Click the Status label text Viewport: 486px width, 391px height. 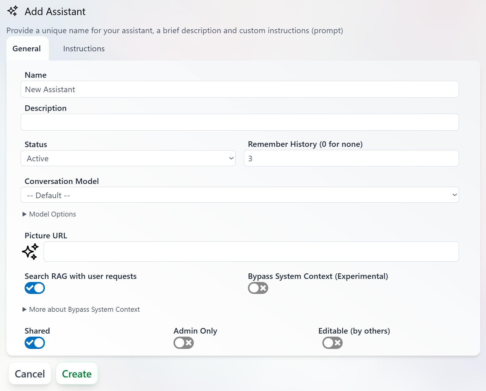point(36,145)
